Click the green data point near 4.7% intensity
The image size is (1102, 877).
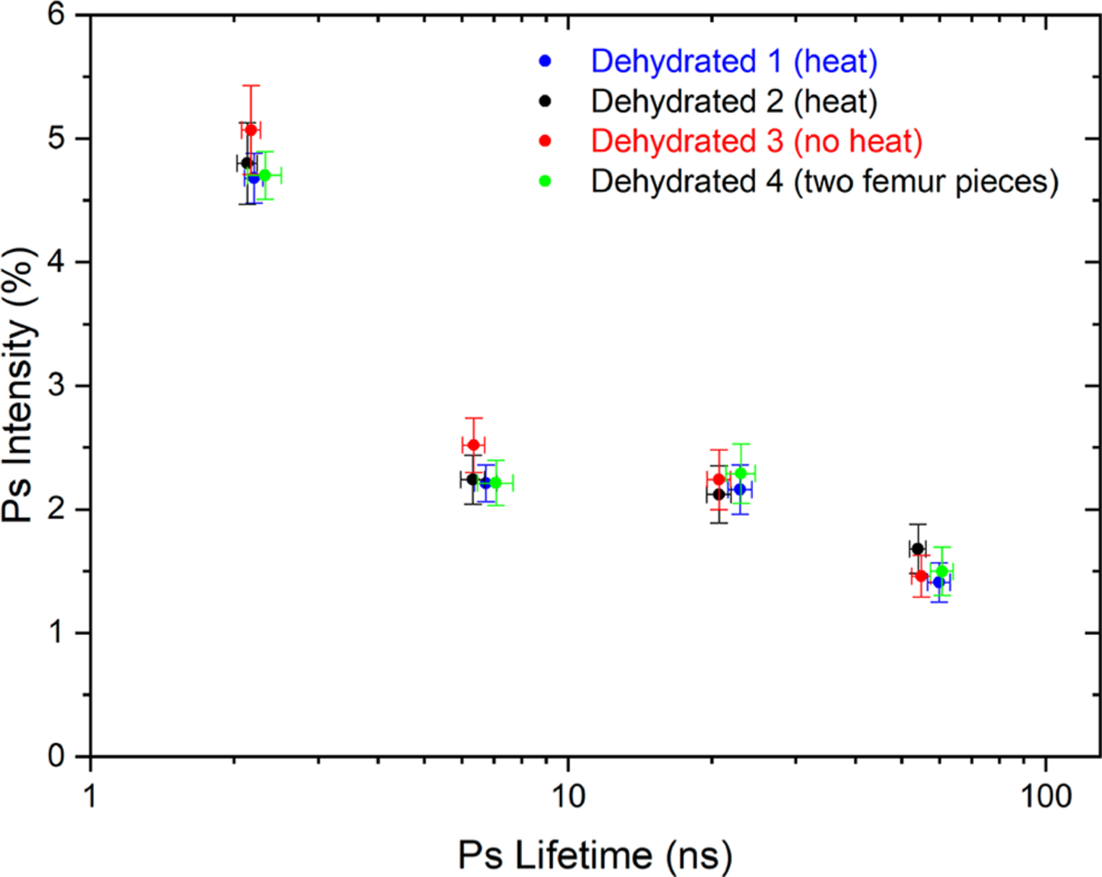[264, 175]
